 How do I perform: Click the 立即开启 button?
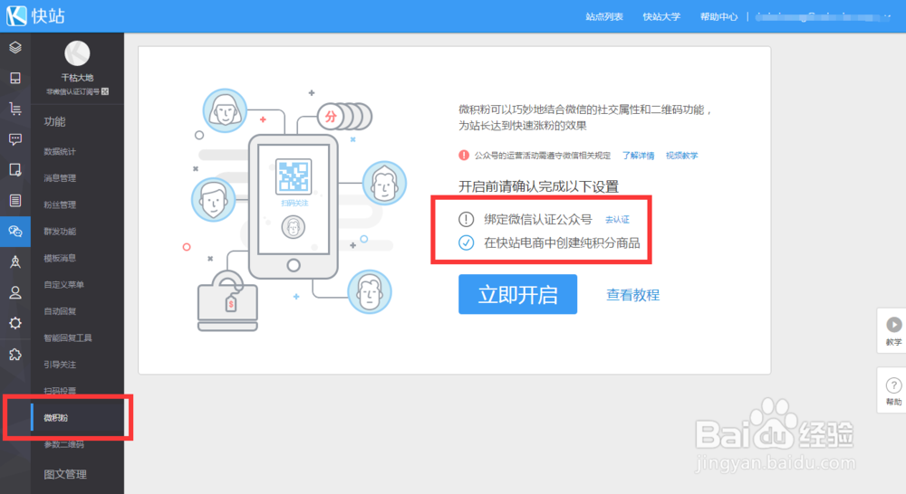pyautogui.click(x=517, y=294)
